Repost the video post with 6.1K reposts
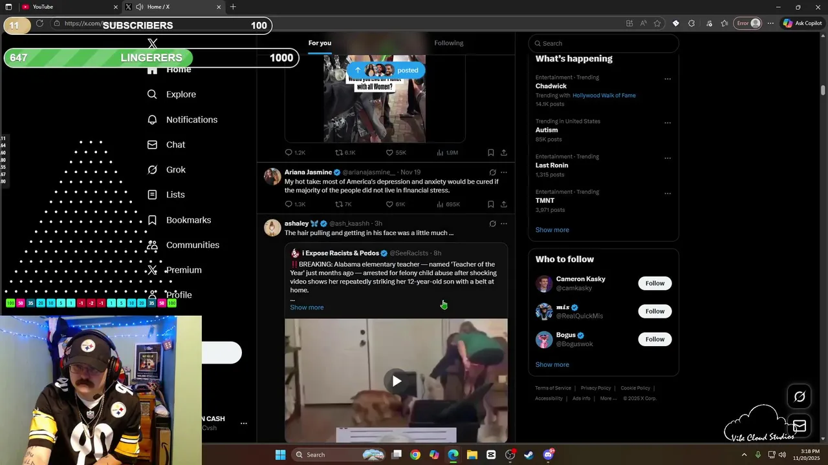 (345, 152)
